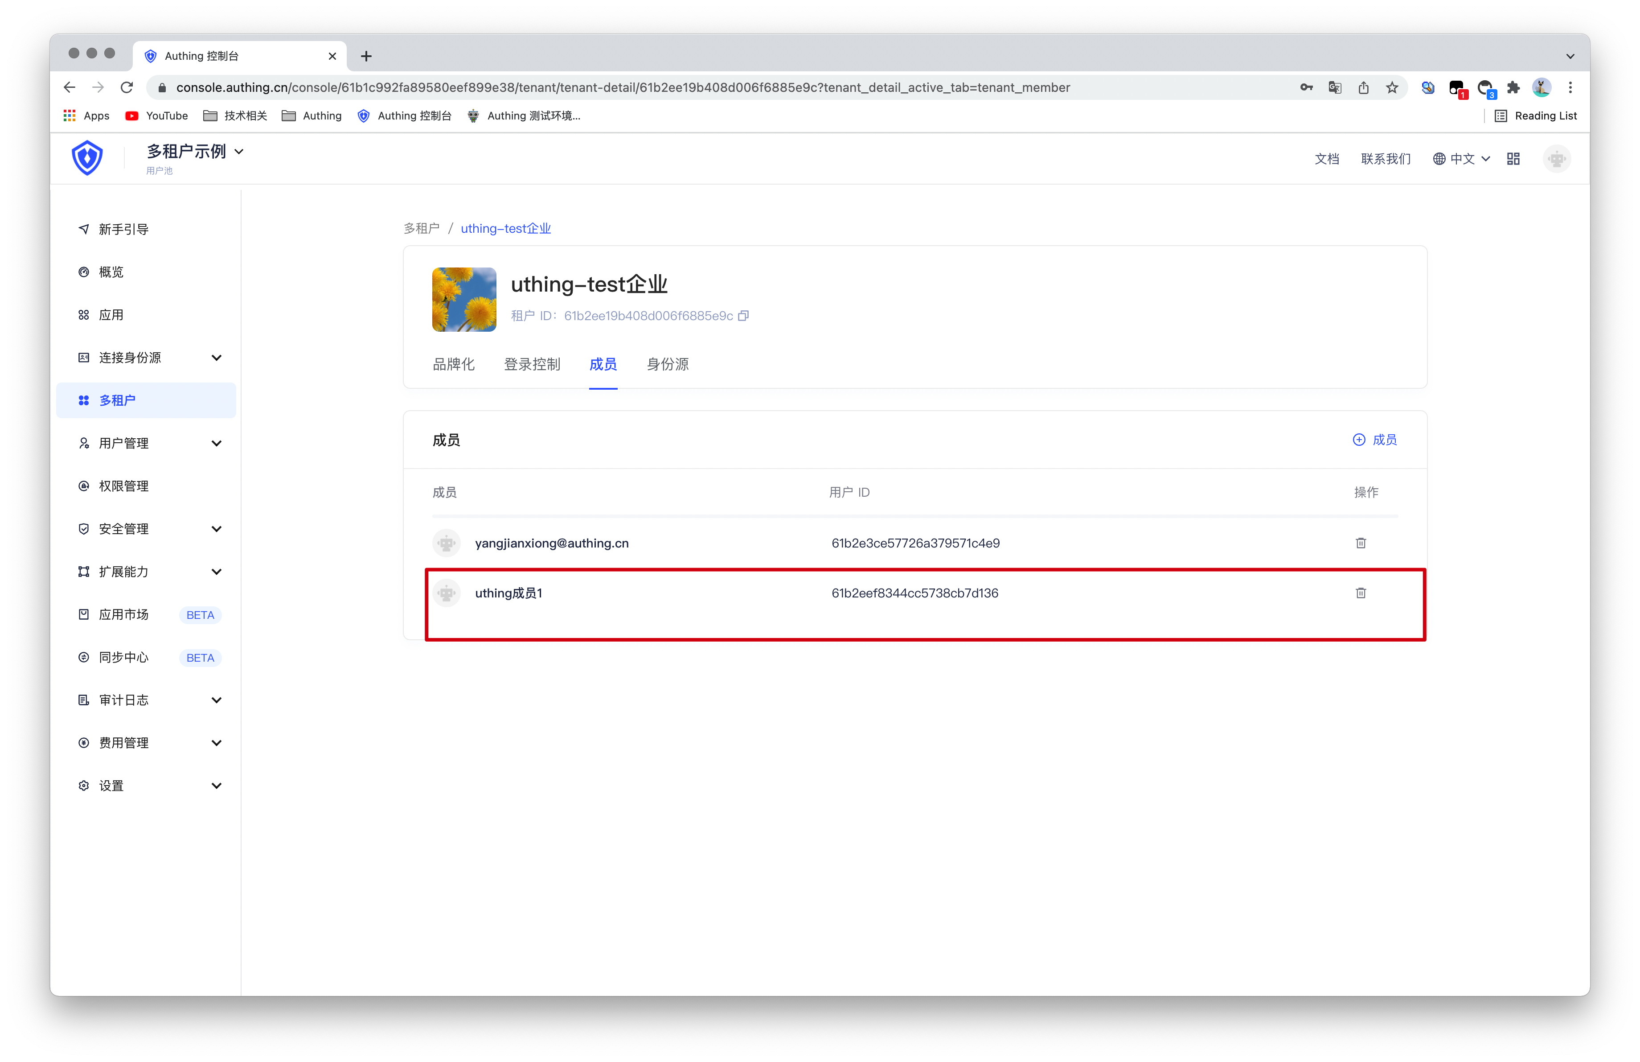1640x1062 pixels.
Task: Select the 成员 tab
Action: pyautogui.click(x=603, y=364)
